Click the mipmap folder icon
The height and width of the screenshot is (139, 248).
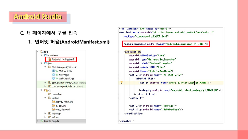click(x=50, y=113)
